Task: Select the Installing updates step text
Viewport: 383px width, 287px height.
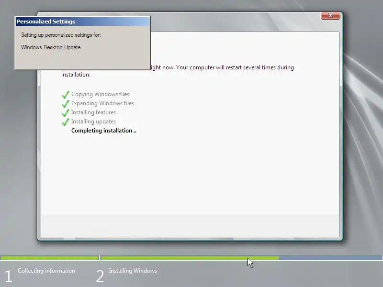Action: [93, 121]
